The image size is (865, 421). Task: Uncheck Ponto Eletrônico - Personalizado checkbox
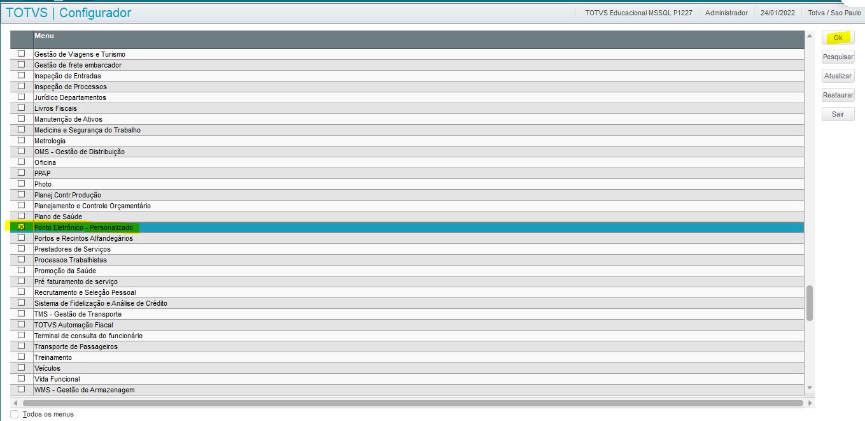[21, 227]
